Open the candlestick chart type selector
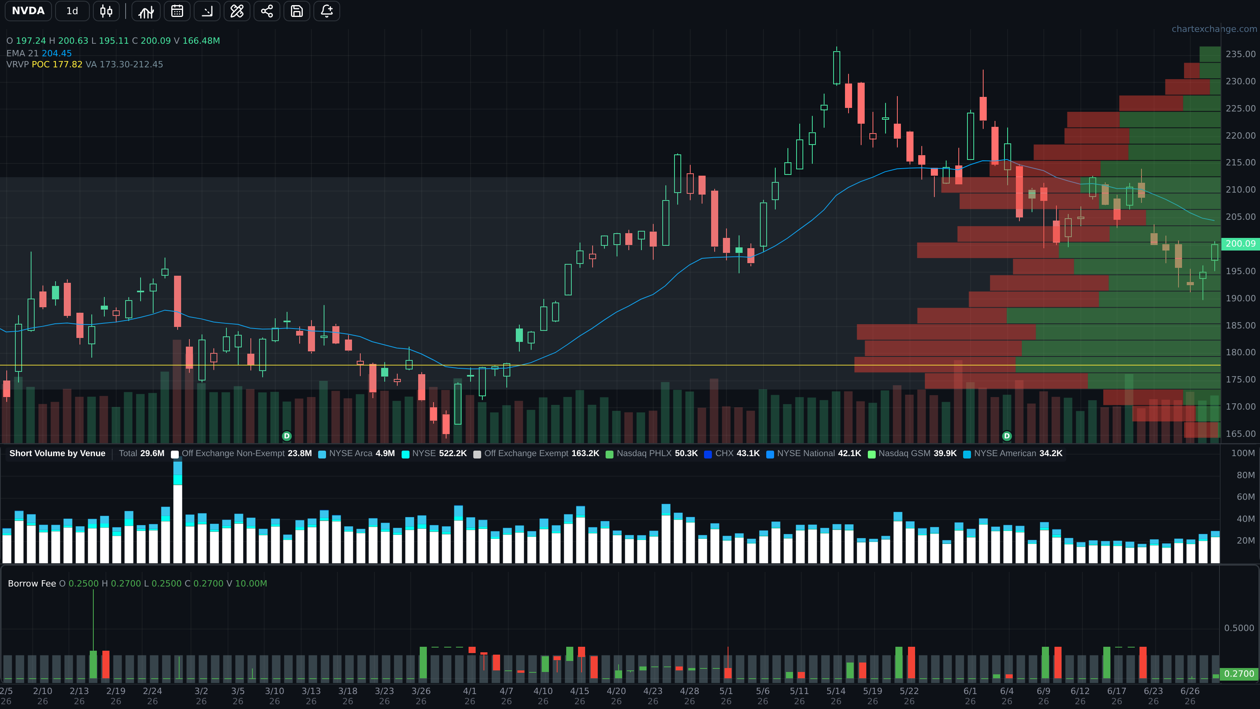Viewport: 1260px width, 709px height. pyautogui.click(x=106, y=11)
